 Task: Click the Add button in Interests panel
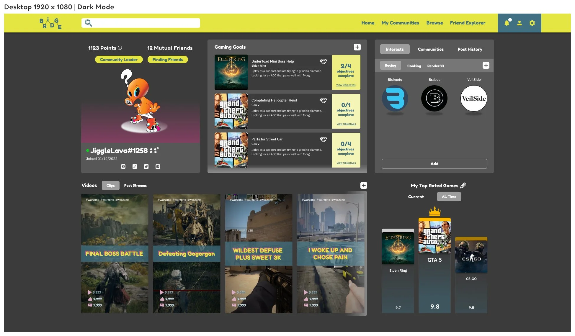click(434, 164)
